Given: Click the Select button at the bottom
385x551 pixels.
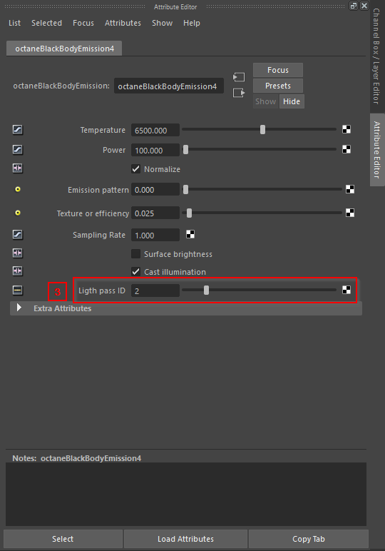Looking at the screenshot, I should (63, 539).
